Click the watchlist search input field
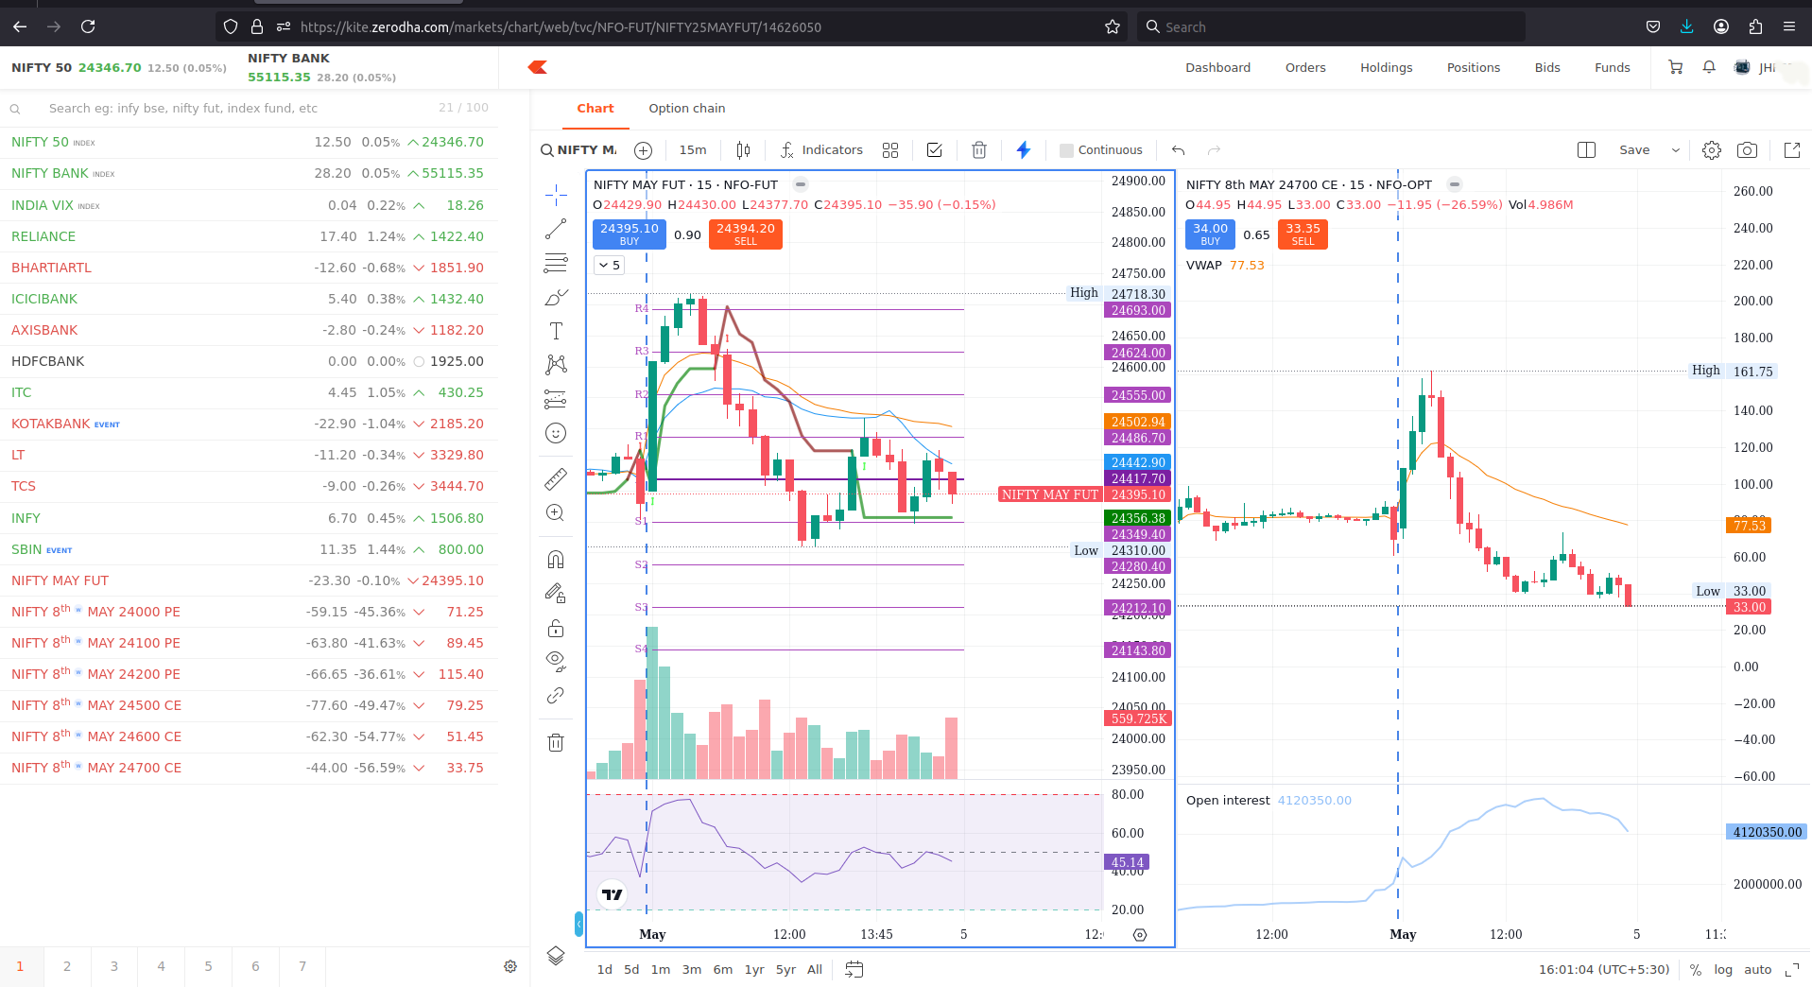 pyautogui.click(x=236, y=109)
